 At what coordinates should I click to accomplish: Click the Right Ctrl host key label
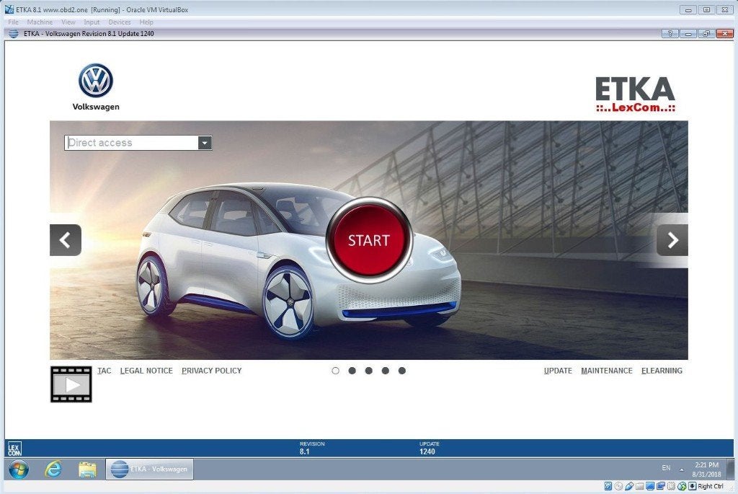click(x=711, y=486)
